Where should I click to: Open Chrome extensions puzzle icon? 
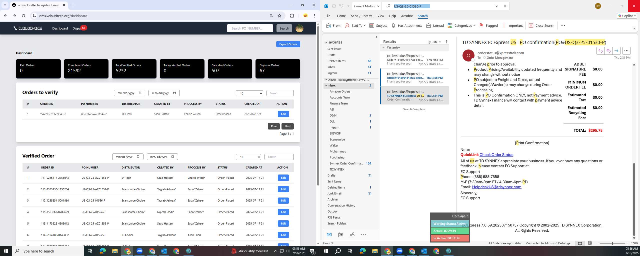pos(292,16)
